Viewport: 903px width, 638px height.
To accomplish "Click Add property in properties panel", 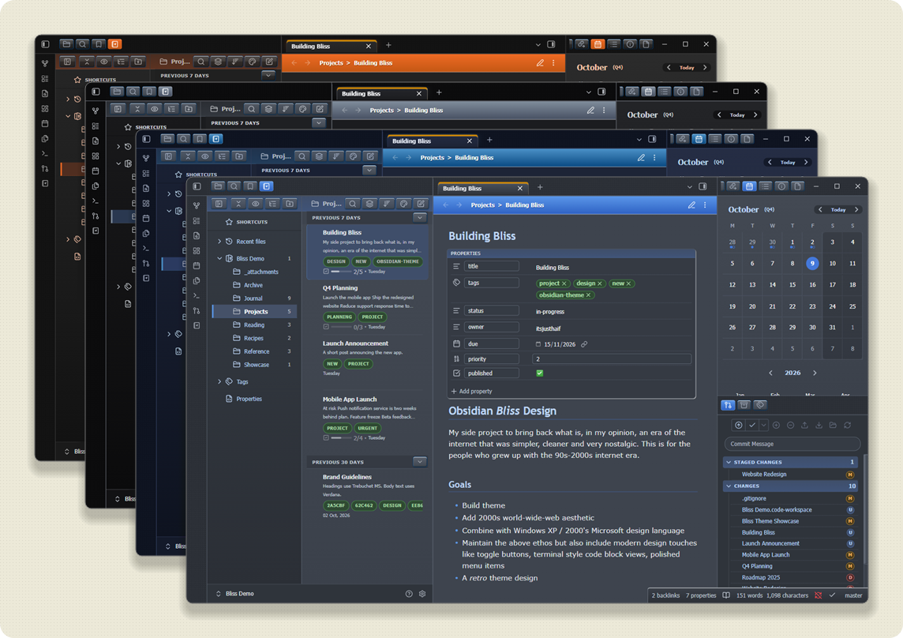I will (472, 392).
